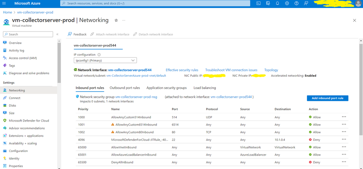Image resolution: width=363 pixels, height=169 pixels.
Task: Open options for AllowAnyCustom514Inbound rule
Action: pos(344,117)
